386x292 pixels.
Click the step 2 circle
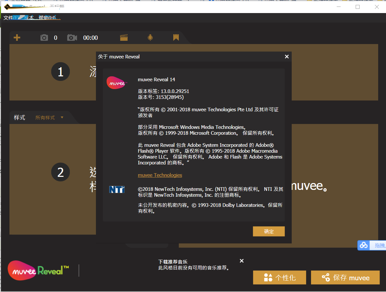(x=61, y=172)
